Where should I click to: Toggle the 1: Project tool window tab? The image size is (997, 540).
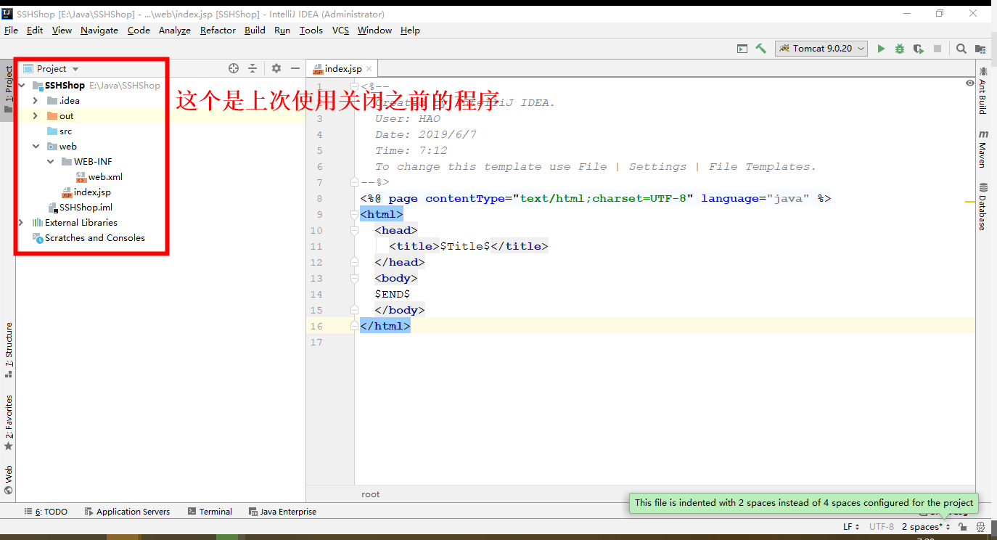pyautogui.click(x=9, y=89)
